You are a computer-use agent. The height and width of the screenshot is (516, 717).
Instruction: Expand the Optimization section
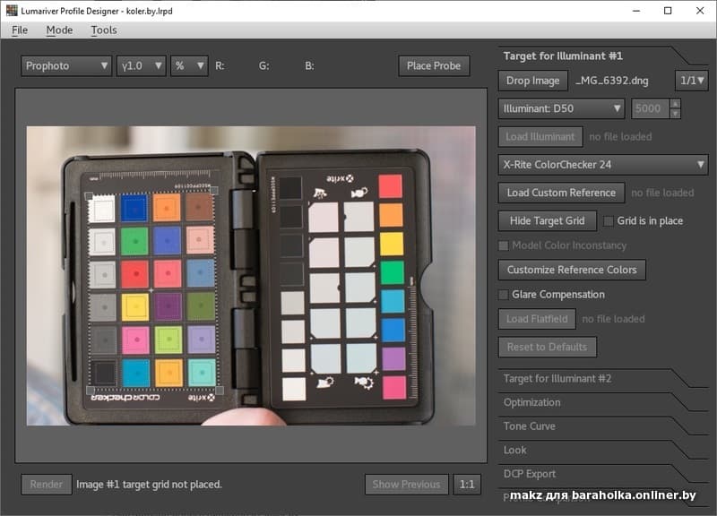coord(531,402)
